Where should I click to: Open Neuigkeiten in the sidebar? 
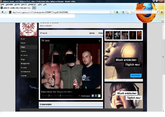pyautogui.click(x=29, y=64)
